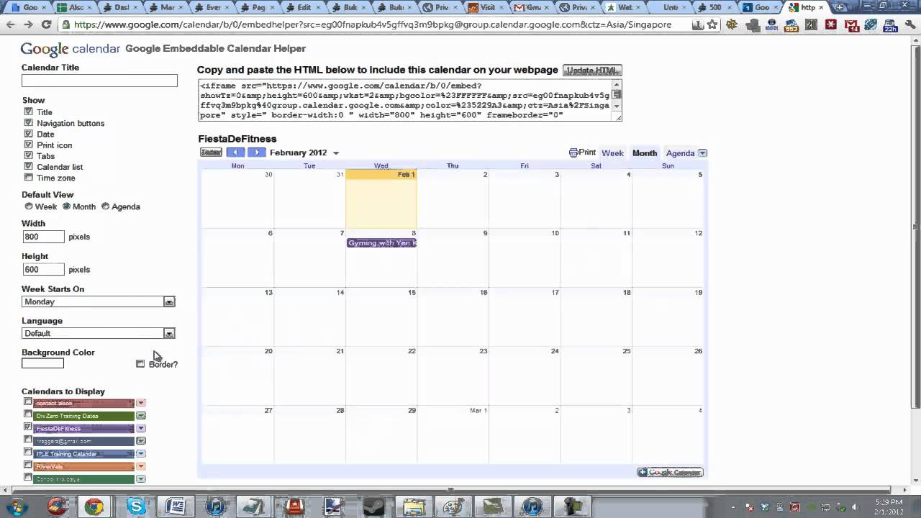Viewport: 921px width, 518px height.
Task: Uncheck the Tabs show option
Action: point(29,155)
